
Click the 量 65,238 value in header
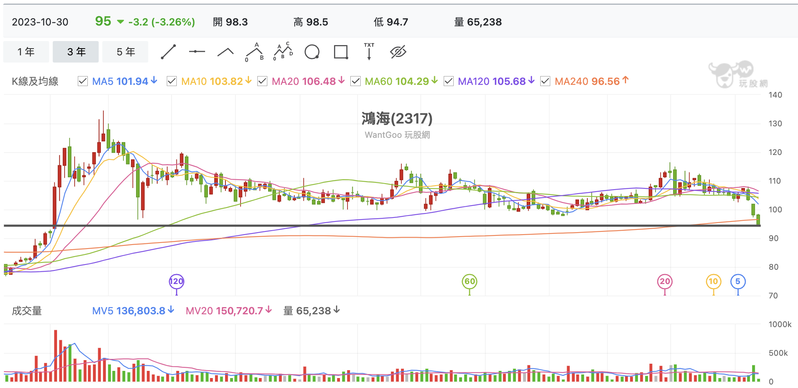coord(478,22)
